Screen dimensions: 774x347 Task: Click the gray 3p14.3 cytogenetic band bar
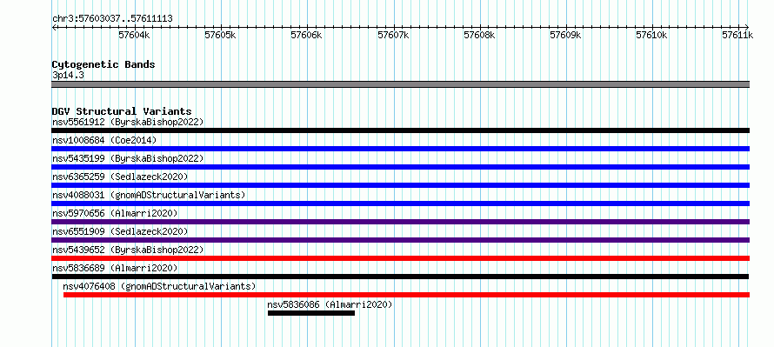point(400,84)
